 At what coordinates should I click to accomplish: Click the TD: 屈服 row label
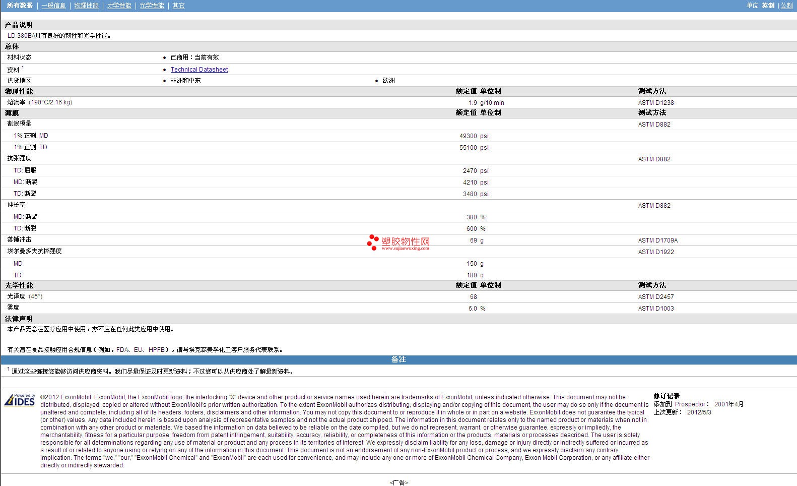(x=25, y=170)
